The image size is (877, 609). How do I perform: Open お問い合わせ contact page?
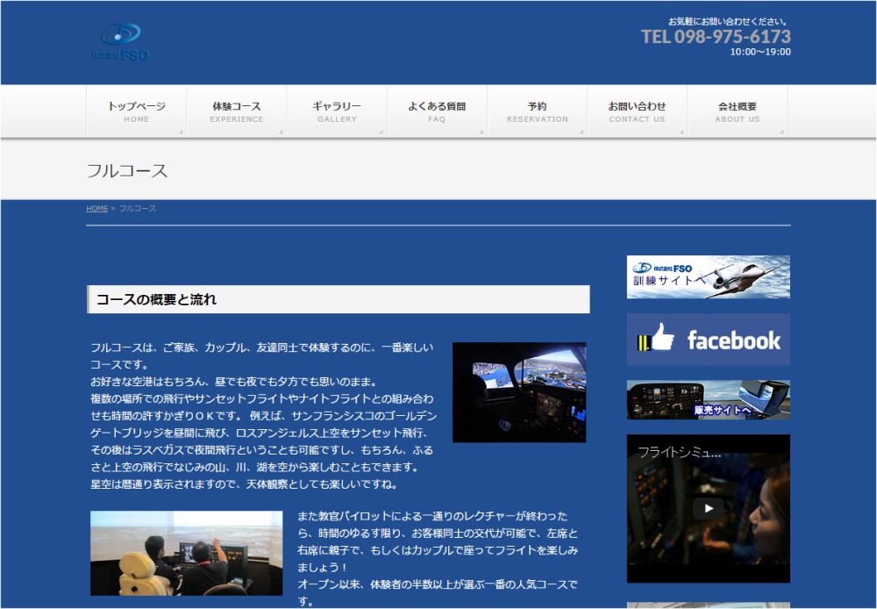pyautogui.click(x=637, y=111)
